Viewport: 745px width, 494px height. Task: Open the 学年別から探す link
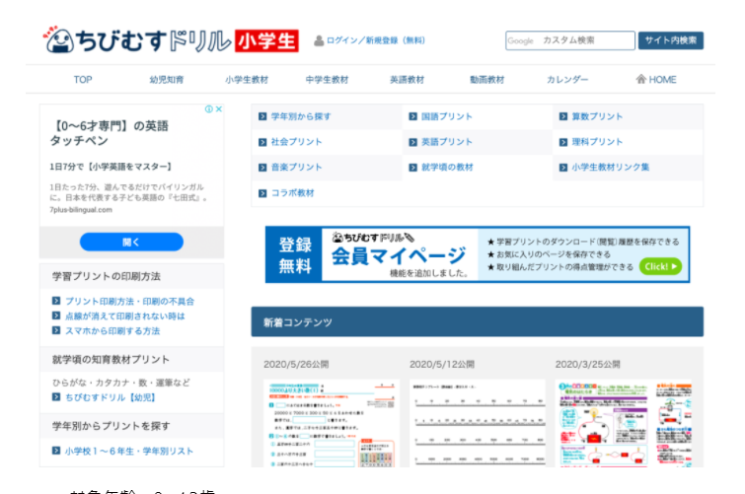(x=301, y=117)
